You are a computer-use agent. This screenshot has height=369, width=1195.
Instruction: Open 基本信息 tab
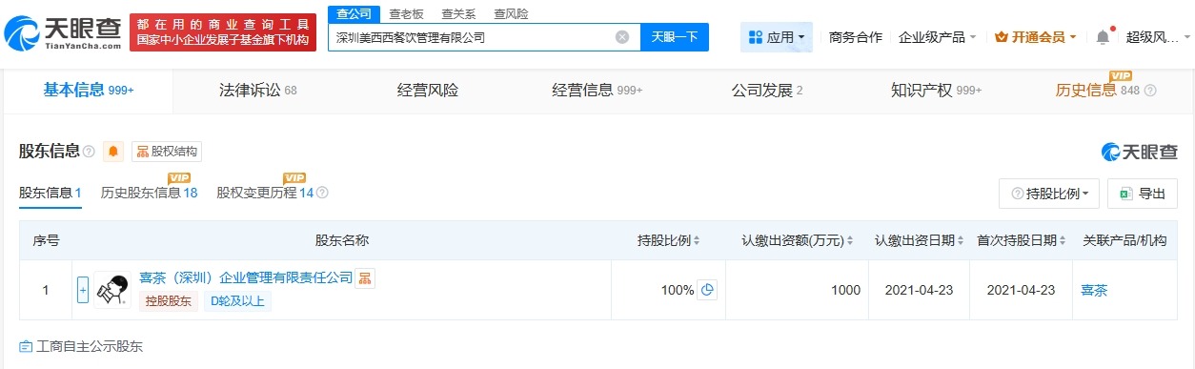(88, 90)
